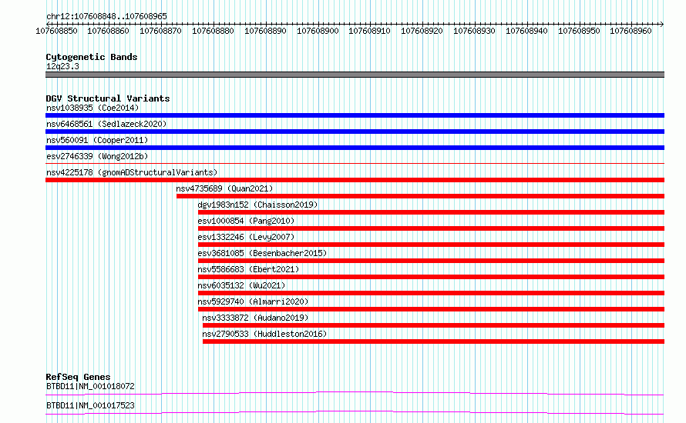Click ruler position 107608960

click(631, 31)
